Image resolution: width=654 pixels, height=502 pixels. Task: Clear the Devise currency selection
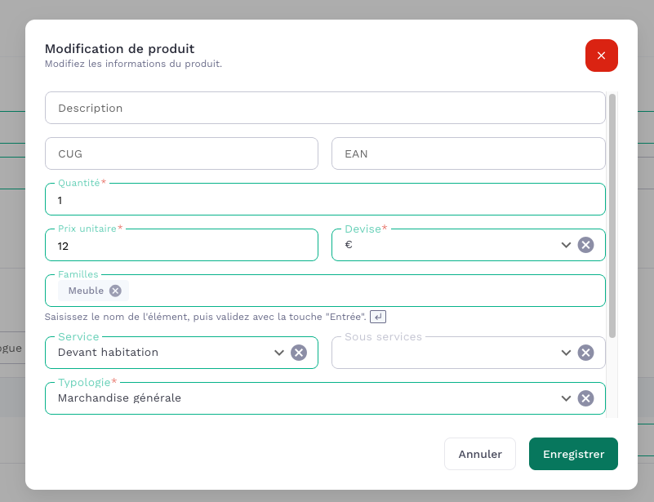(x=585, y=245)
